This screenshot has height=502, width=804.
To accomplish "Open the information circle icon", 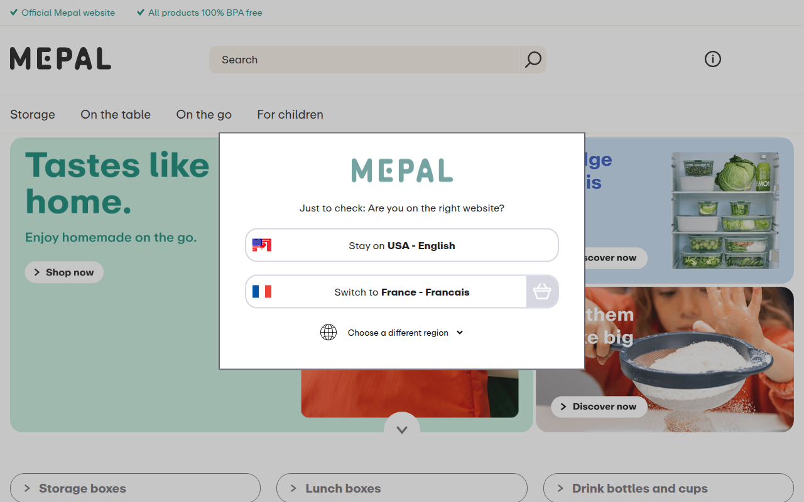I will click(712, 60).
